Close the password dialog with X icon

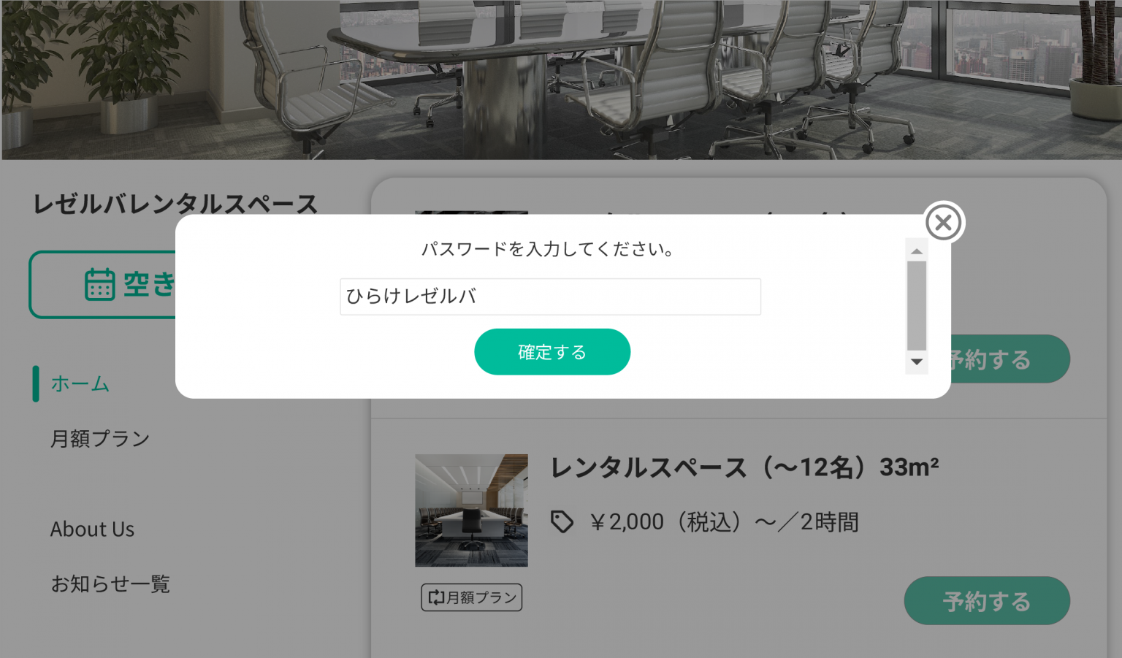click(x=944, y=222)
